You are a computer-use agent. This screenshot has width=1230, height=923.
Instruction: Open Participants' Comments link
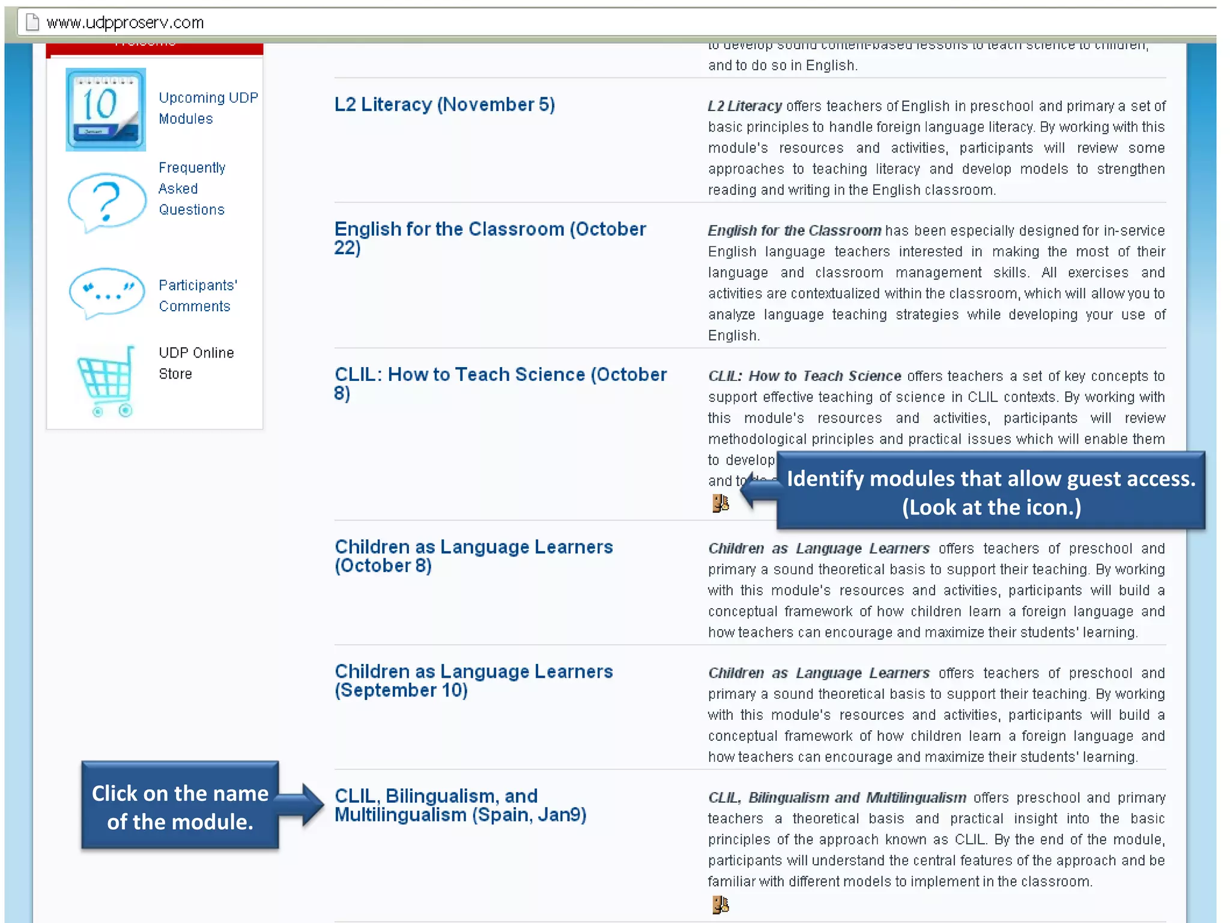click(198, 296)
